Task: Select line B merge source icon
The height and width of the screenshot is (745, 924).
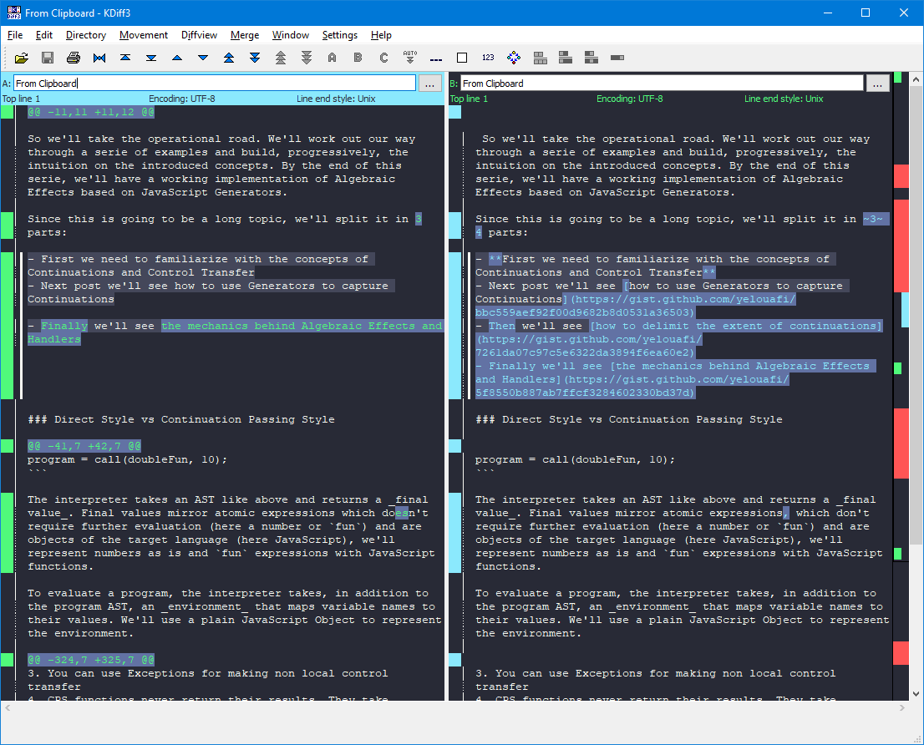Action: pyautogui.click(x=358, y=58)
